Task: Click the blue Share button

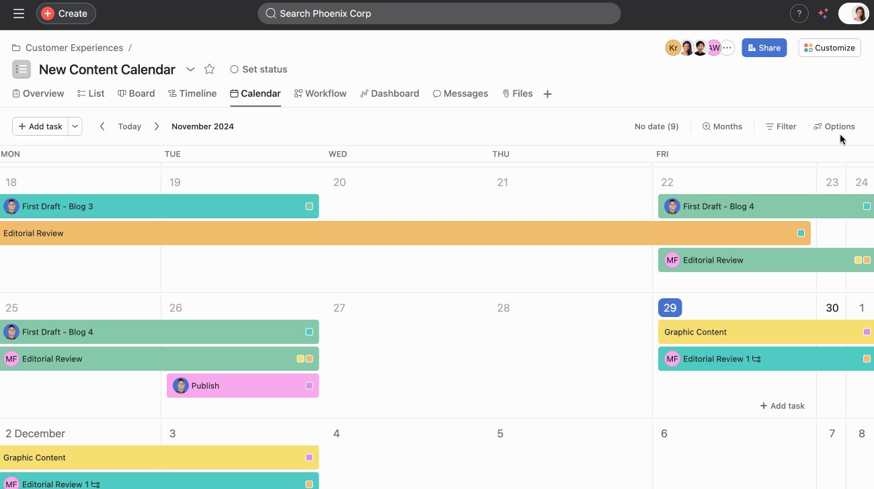Action: point(764,48)
